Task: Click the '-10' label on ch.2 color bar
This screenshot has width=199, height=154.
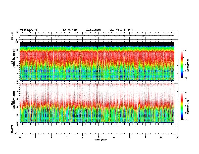Action: pyautogui.click(x=186, y=120)
